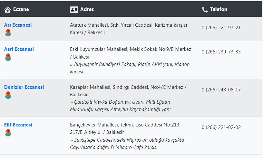Open the Arı Eczanesi link
Viewport: 263px width, 158px height.
[18, 25]
